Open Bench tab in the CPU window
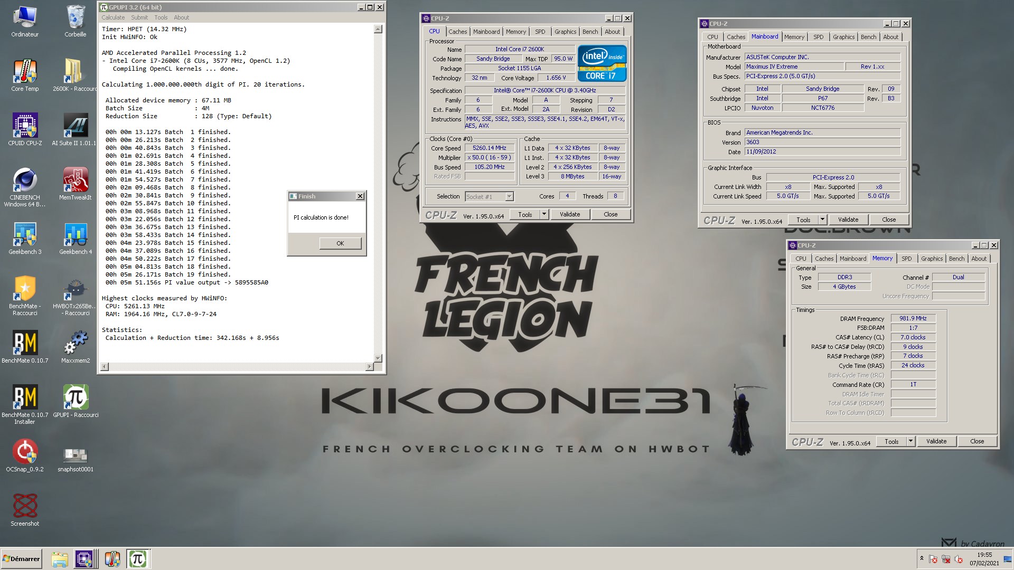 click(590, 32)
